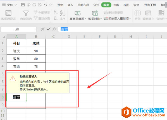Sort ascending with A-Z icon

coord(56,12)
